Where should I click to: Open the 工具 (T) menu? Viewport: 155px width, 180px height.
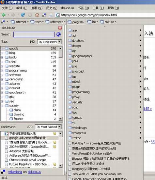[98, 8]
